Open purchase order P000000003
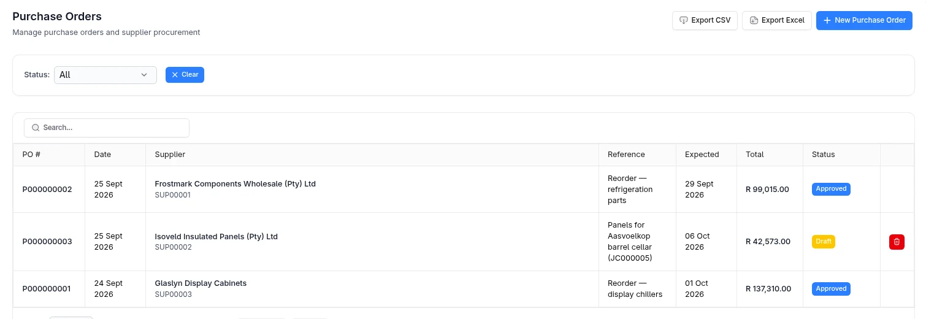This screenshot has width=926, height=319. [47, 242]
